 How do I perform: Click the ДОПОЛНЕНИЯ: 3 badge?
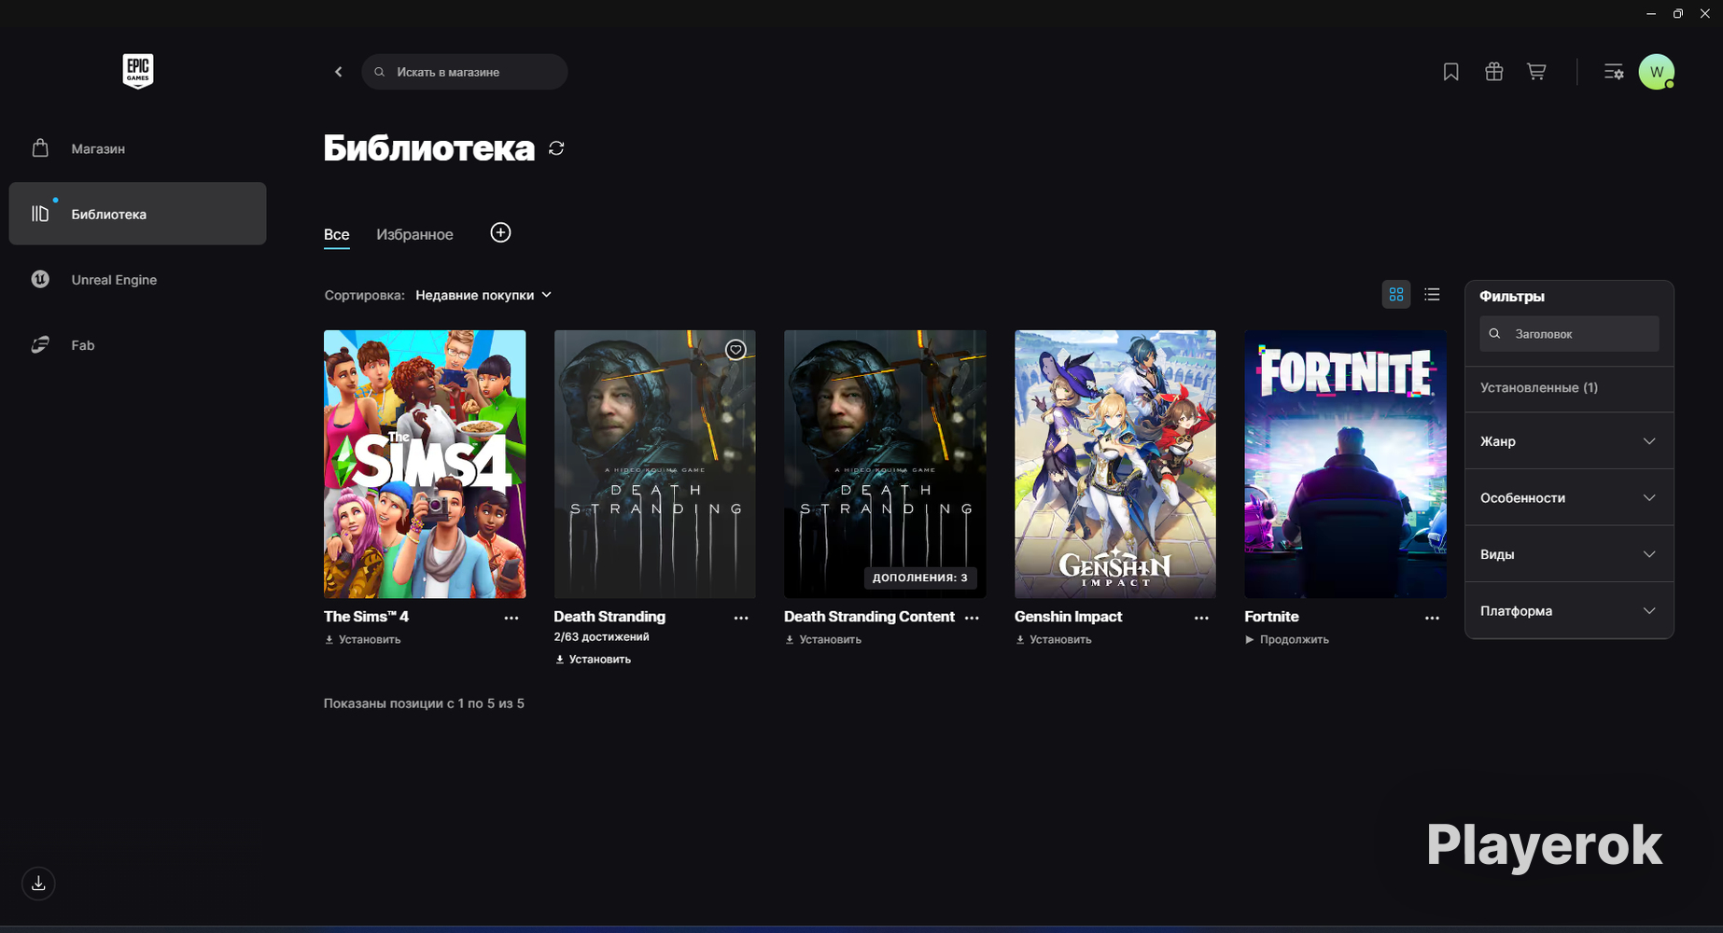pos(920,578)
